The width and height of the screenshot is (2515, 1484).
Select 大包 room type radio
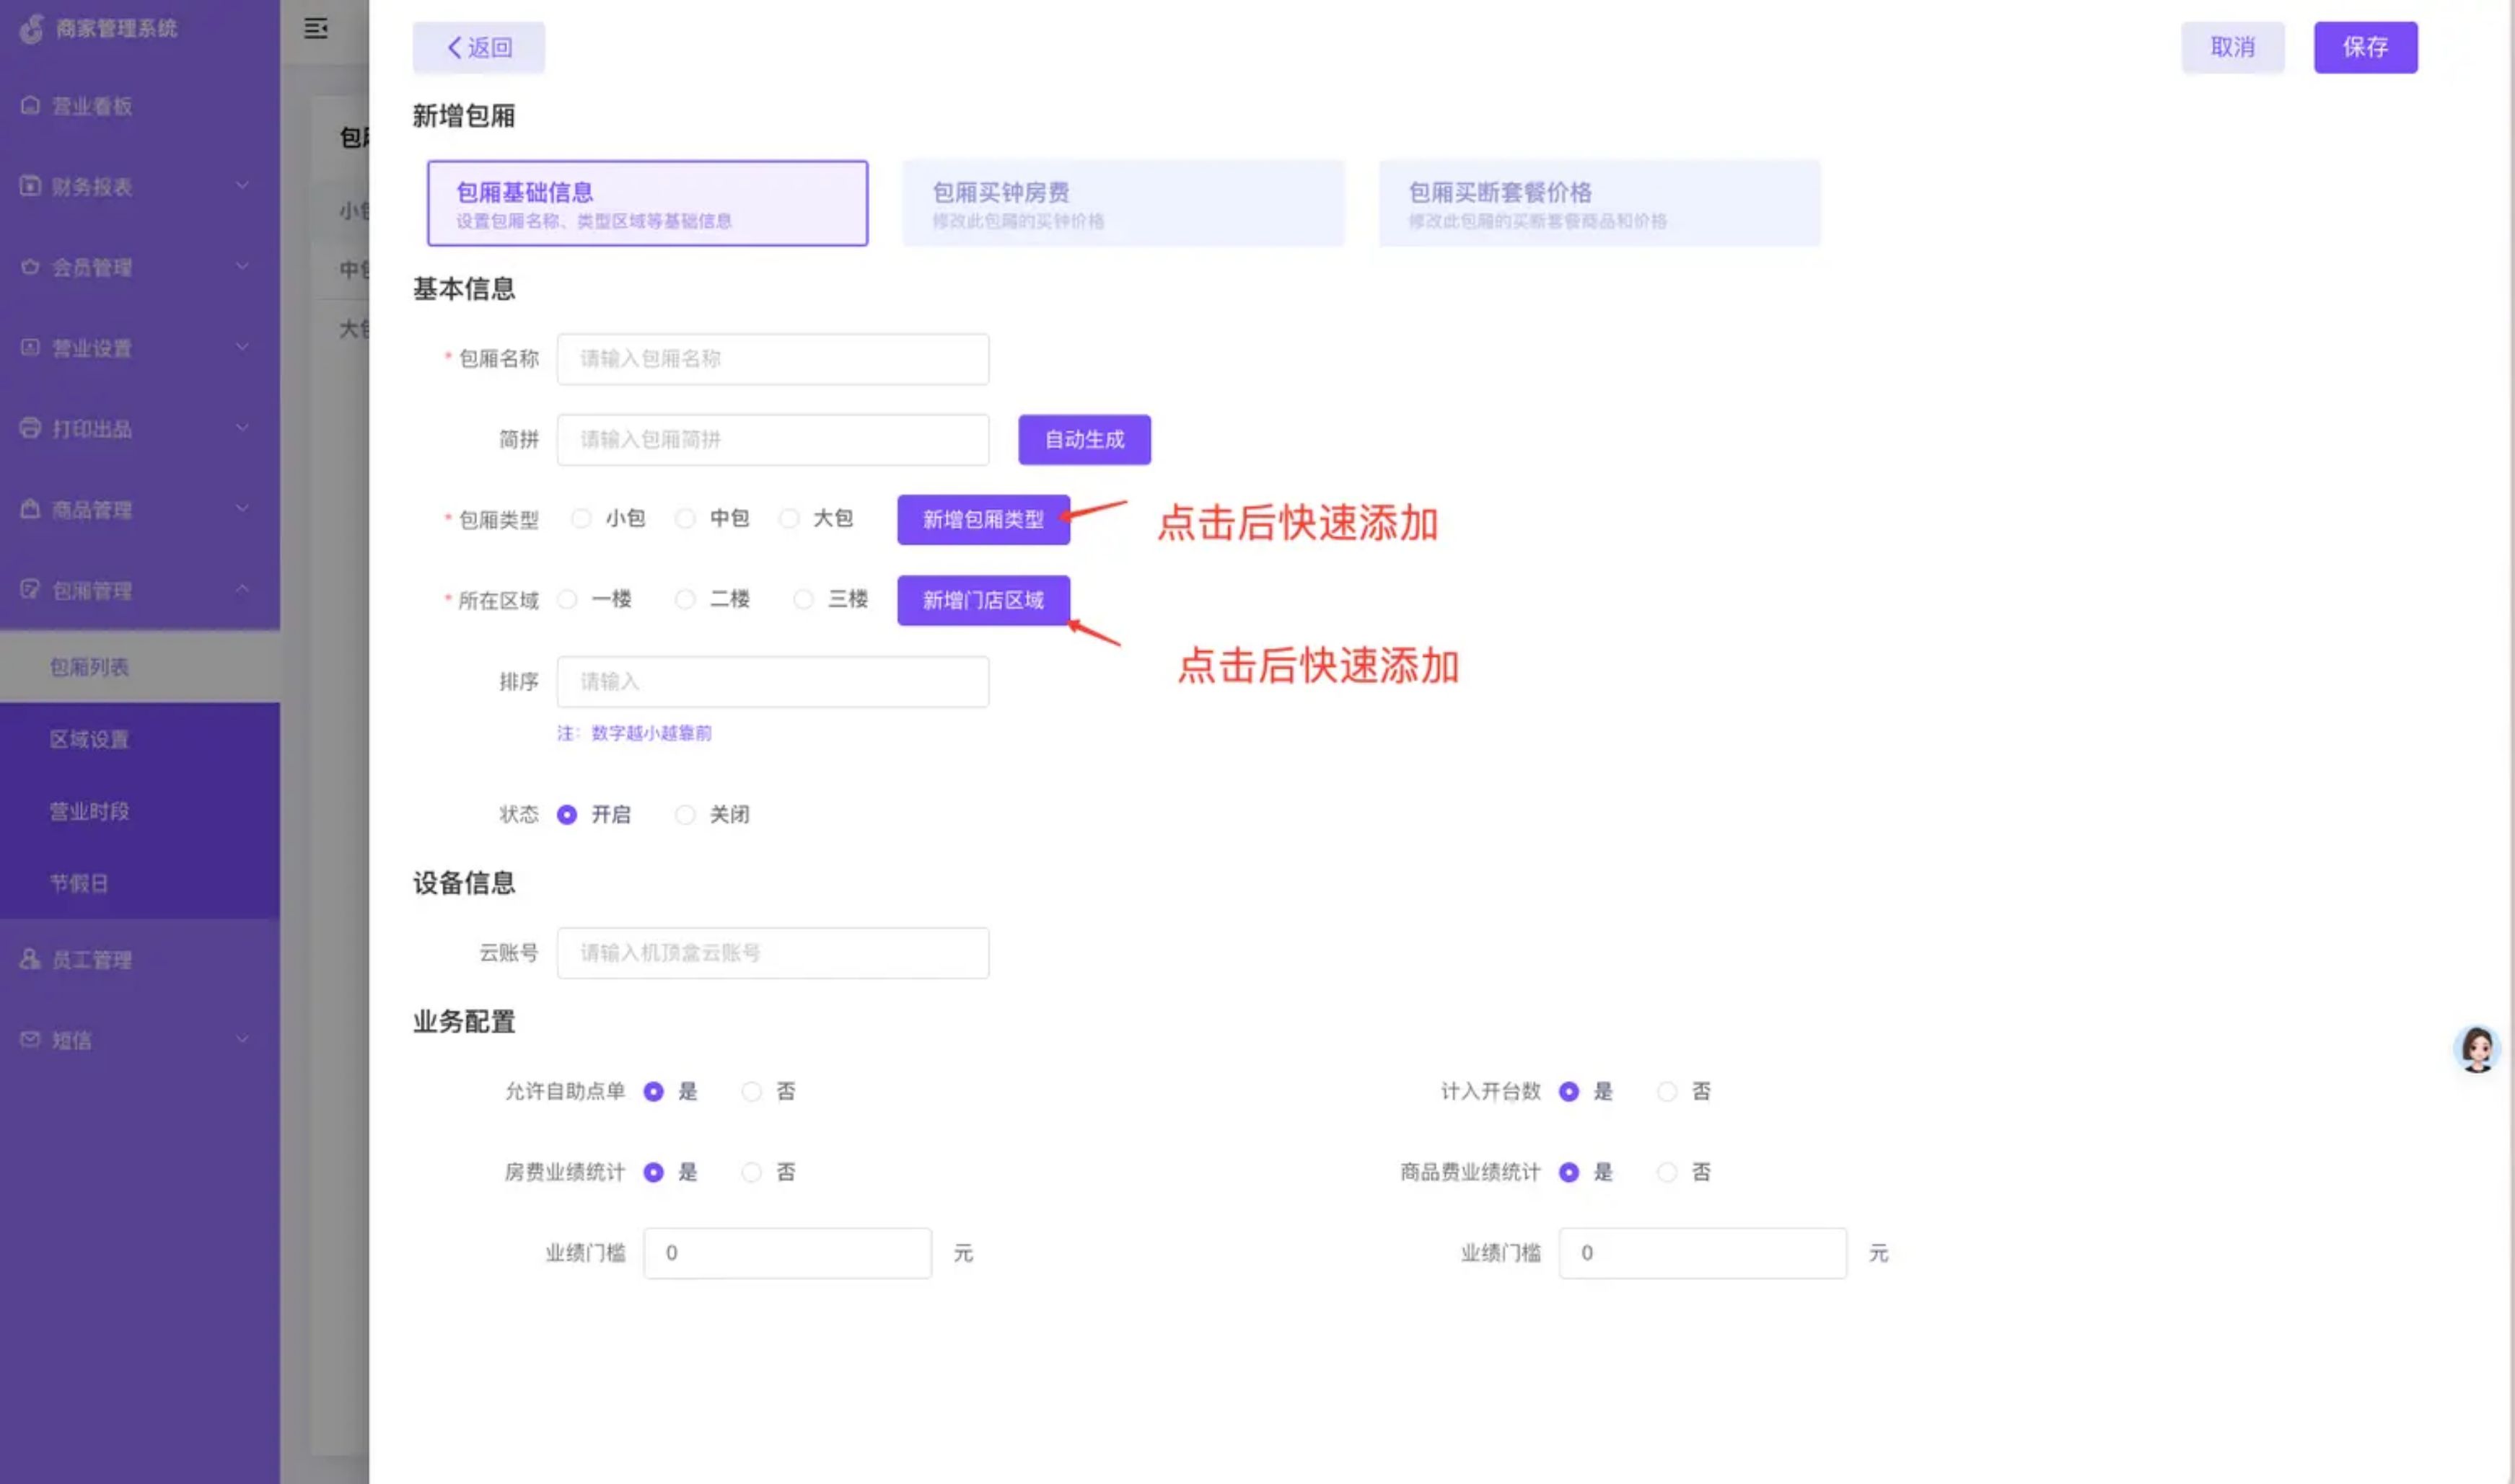point(789,518)
